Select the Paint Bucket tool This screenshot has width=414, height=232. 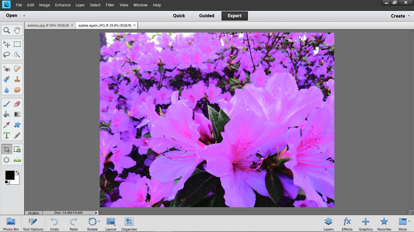(x=7, y=114)
